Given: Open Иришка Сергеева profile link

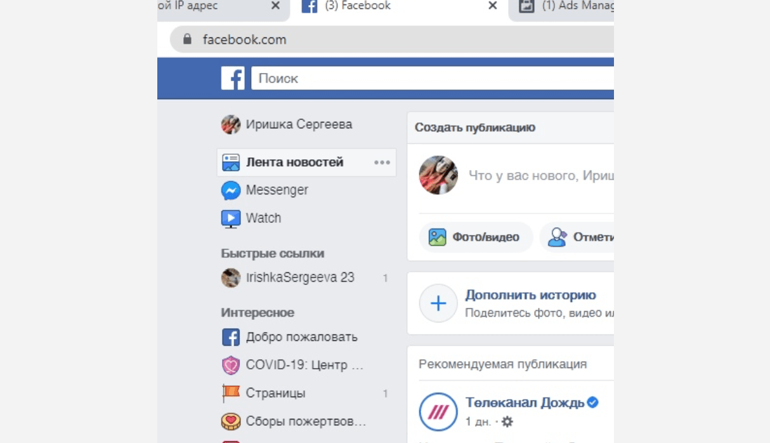Looking at the screenshot, I should click(299, 124).
